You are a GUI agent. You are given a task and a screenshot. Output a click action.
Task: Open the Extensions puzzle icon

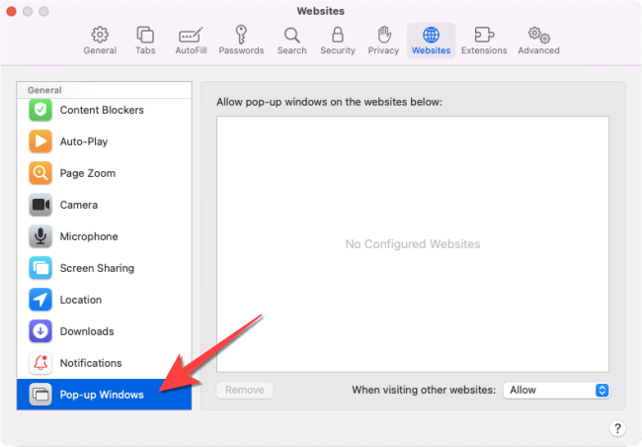coord(484,35)
